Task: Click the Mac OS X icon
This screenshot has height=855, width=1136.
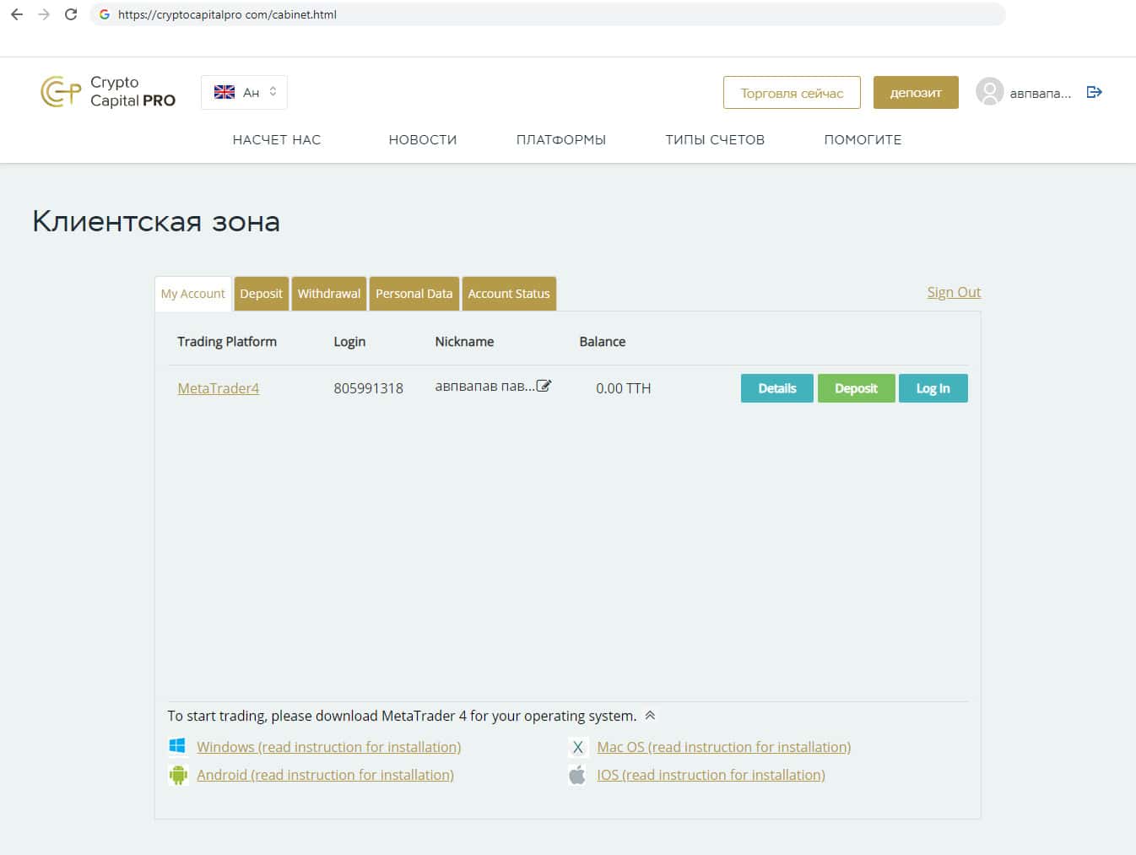Action: click(577, 747)
